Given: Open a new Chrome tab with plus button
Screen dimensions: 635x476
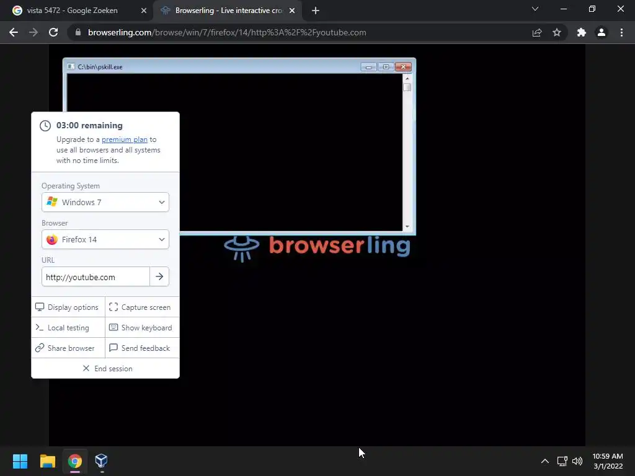Looking at the screenshot, I should coord(316,11).
